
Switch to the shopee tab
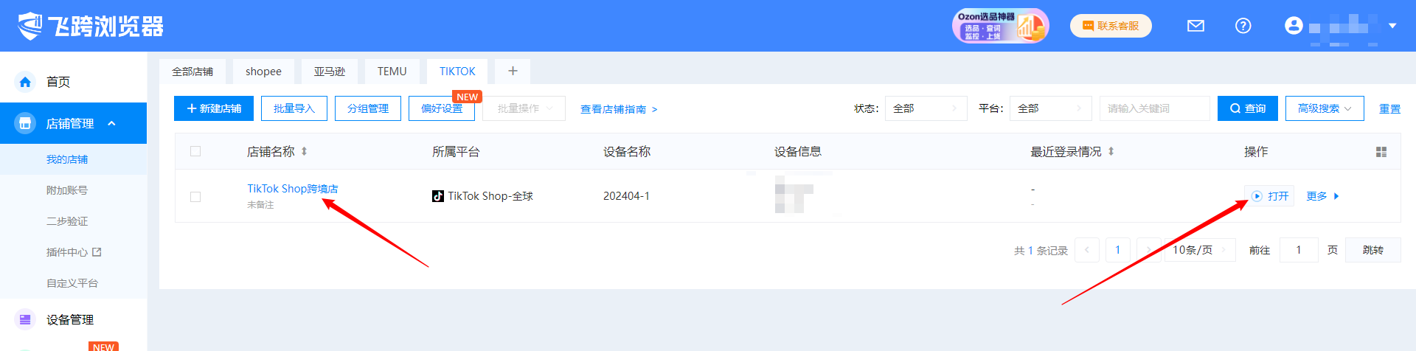pyautogui.click(x=263, y=72)
